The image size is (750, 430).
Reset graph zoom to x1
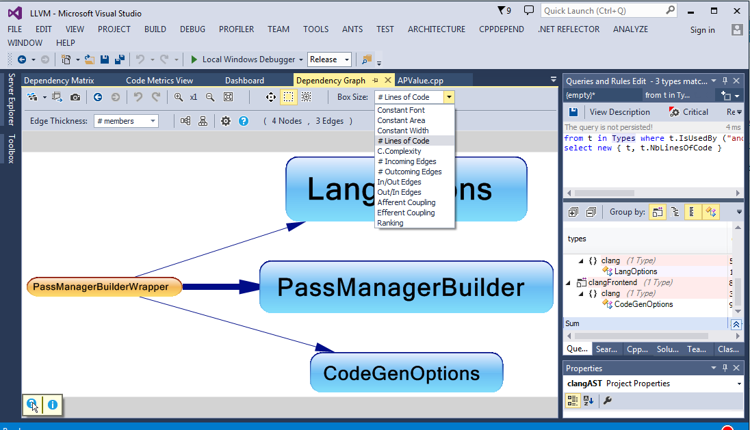pos(193,97)
